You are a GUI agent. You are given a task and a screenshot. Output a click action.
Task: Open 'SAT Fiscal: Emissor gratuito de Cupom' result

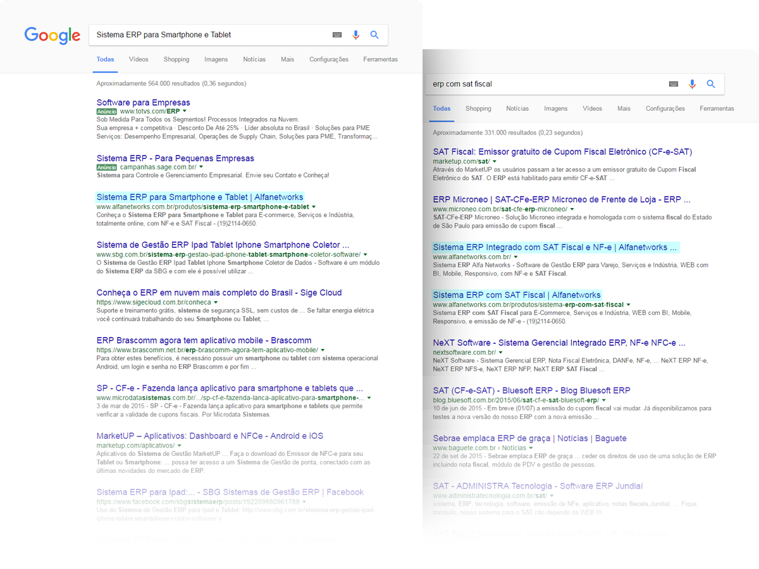coord(562,152)
